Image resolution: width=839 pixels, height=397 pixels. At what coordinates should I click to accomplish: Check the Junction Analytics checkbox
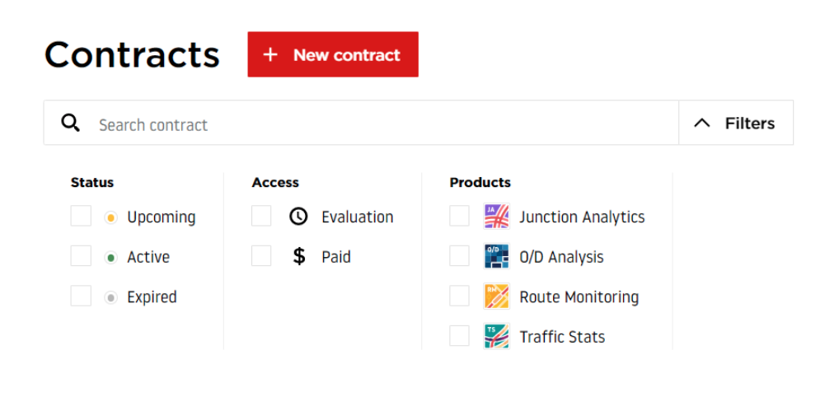(x=459, y=216)
